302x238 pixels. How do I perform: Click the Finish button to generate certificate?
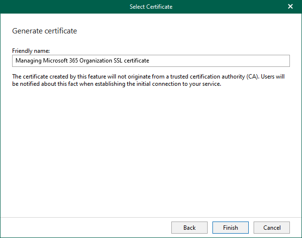tap(230, 227)
